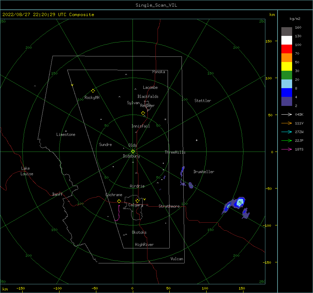This screenshot has width=313, height=293.
Task: Click the Airdrie label
Action: click(x=137, y=186)
